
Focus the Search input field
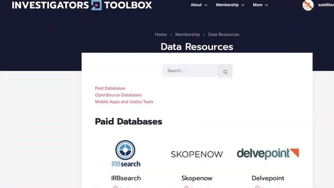(190, 70)
